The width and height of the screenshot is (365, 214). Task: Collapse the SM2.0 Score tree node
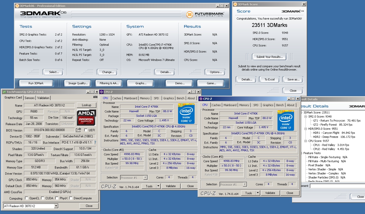coord(306,117)
